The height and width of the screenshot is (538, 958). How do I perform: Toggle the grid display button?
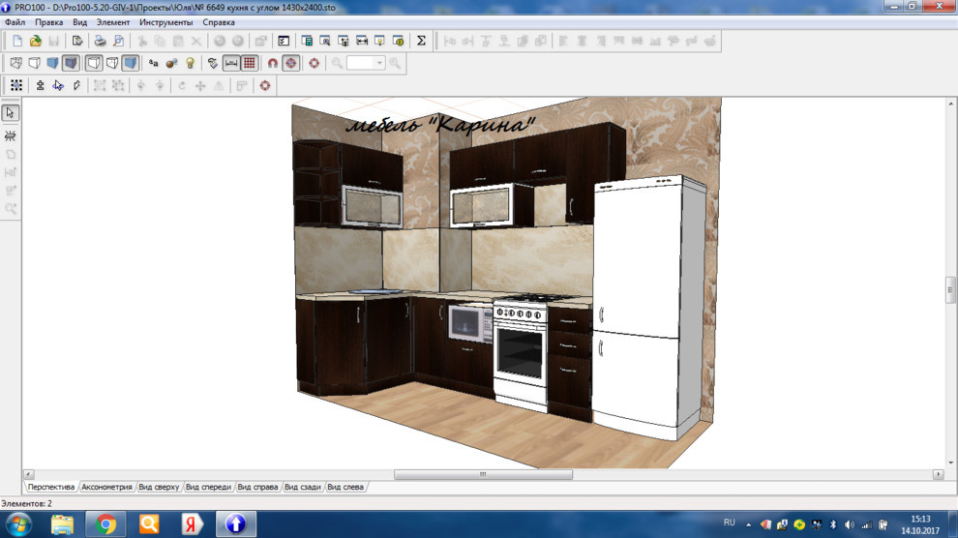point(250,63)
